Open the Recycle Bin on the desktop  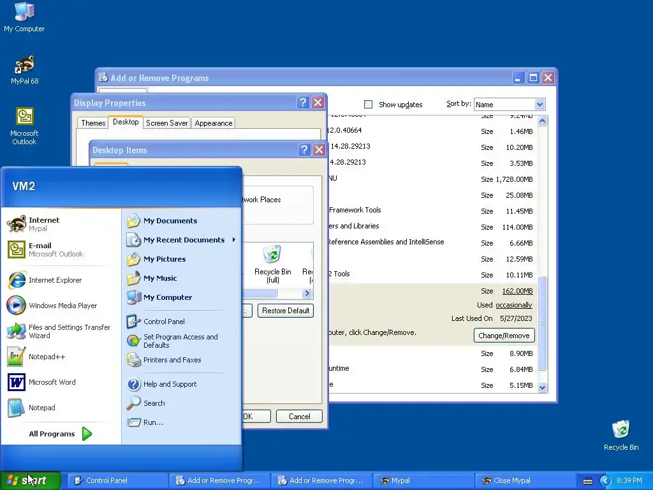click(620, 435)
